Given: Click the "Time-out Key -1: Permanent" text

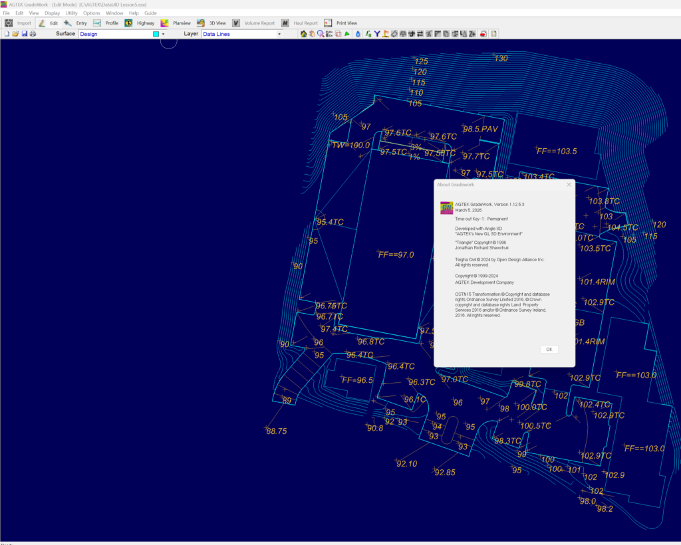Looking at the screenshot, I should [481, 219].
